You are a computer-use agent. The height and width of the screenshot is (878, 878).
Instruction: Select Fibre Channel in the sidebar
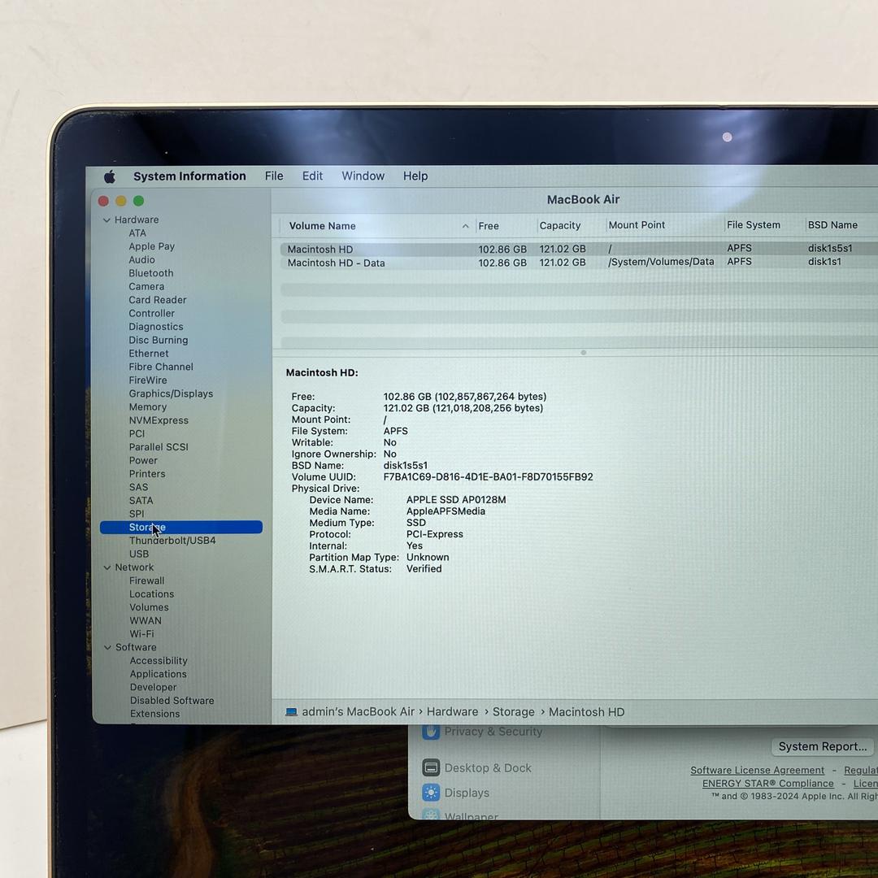pos(161,367)
